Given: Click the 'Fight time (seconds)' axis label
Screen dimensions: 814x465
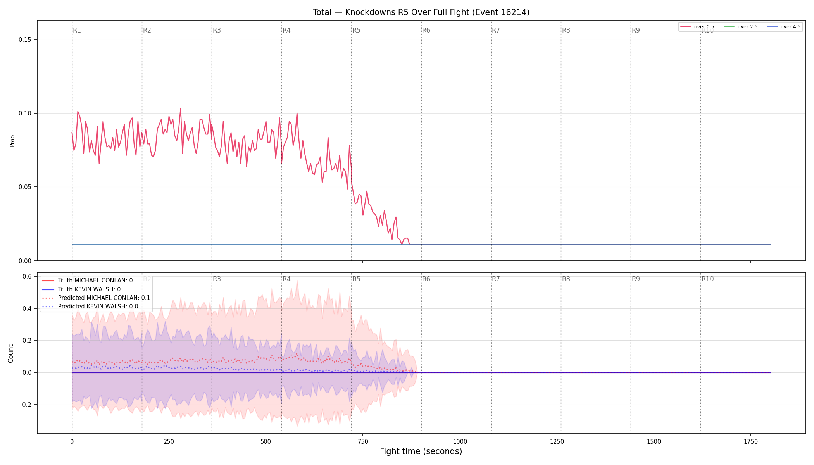Looking at the screenshot, I should pyautogui.click(x=421, y=451).
